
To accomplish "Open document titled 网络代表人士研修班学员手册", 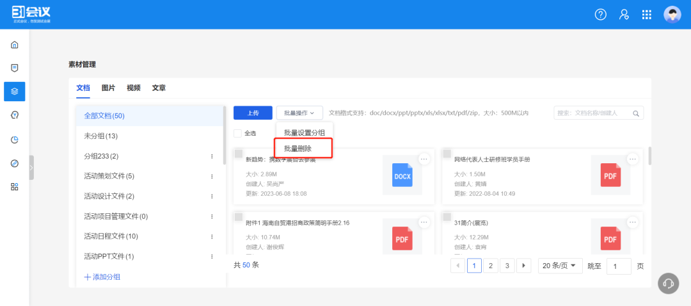I will click(492, 159).
